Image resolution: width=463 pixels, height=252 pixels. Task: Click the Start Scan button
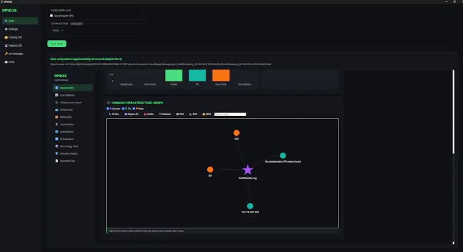tap(57, 43)
